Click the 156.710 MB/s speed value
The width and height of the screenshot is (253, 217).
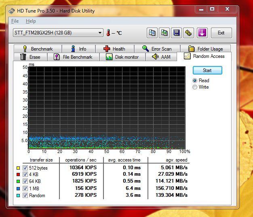click(171, 188)
